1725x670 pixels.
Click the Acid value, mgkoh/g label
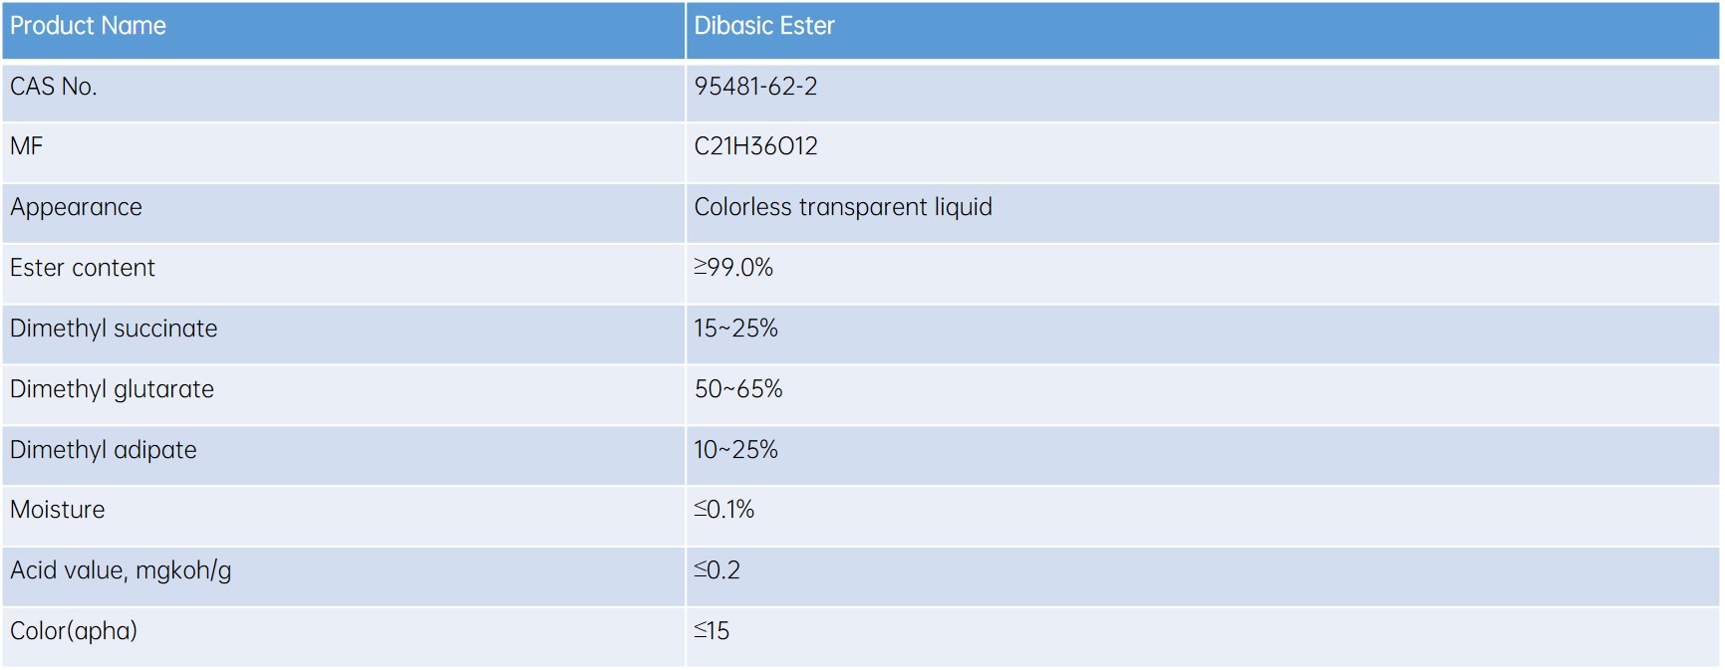tap(121, 571)
